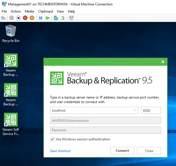Pause the virtual machine
This screenshot has width=176, height=166.
coord(41,18)
